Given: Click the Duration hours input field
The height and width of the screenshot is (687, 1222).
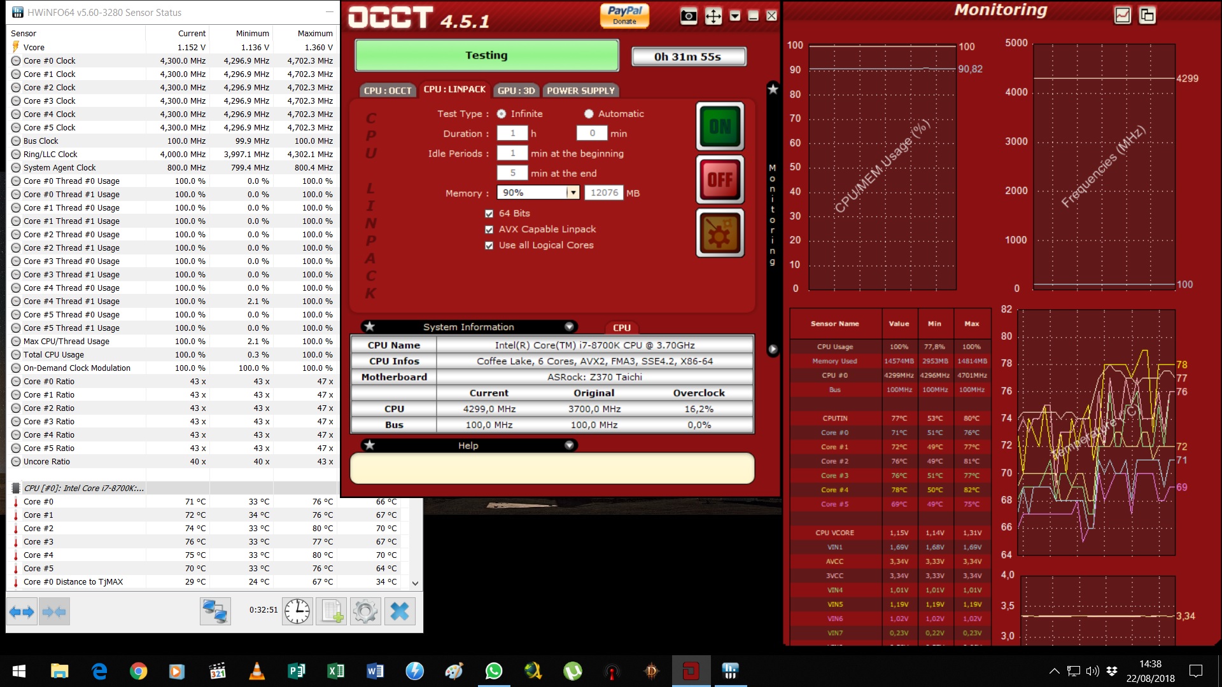Looking at the screenshot, I should (512, 134).
